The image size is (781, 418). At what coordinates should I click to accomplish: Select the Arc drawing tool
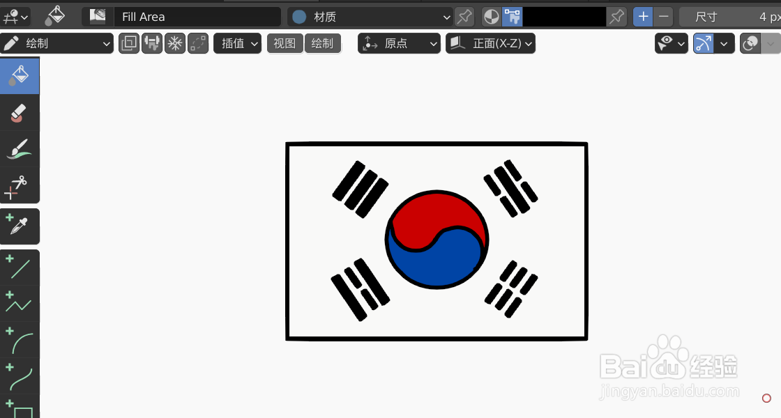(20, 341)
